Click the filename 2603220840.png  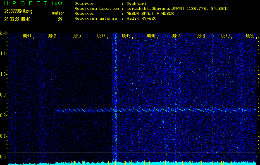[19, 12]
